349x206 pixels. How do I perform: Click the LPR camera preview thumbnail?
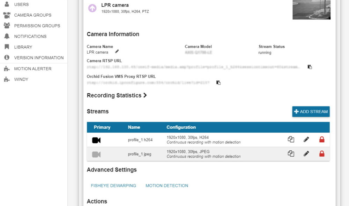pos(311,10)
